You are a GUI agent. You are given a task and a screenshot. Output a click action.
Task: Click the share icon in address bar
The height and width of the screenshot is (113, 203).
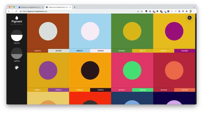coord(138,11)
